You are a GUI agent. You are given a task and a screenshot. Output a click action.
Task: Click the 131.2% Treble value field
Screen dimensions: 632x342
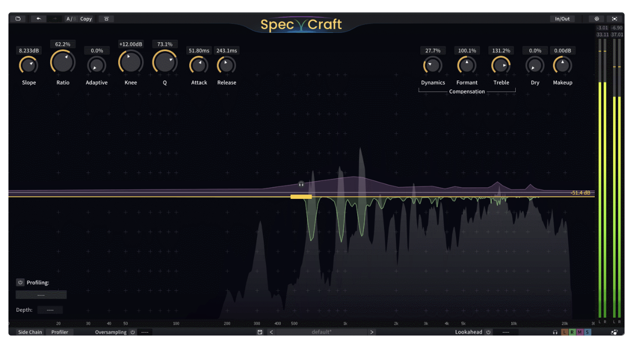pyautogui.click(x=501, y=51)
